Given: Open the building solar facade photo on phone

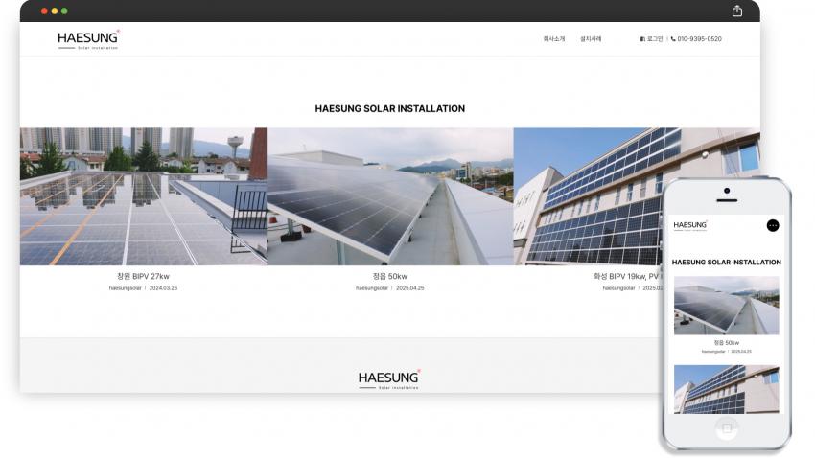Looking at the screenshot, I should click(x=727, y=389).
